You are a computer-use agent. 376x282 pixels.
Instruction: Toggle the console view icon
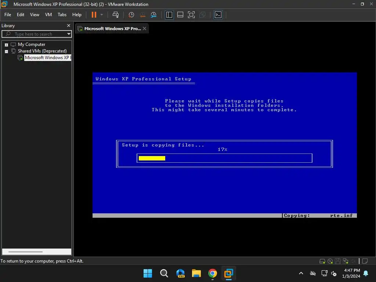pyautogui.click(x=218, y=15)
